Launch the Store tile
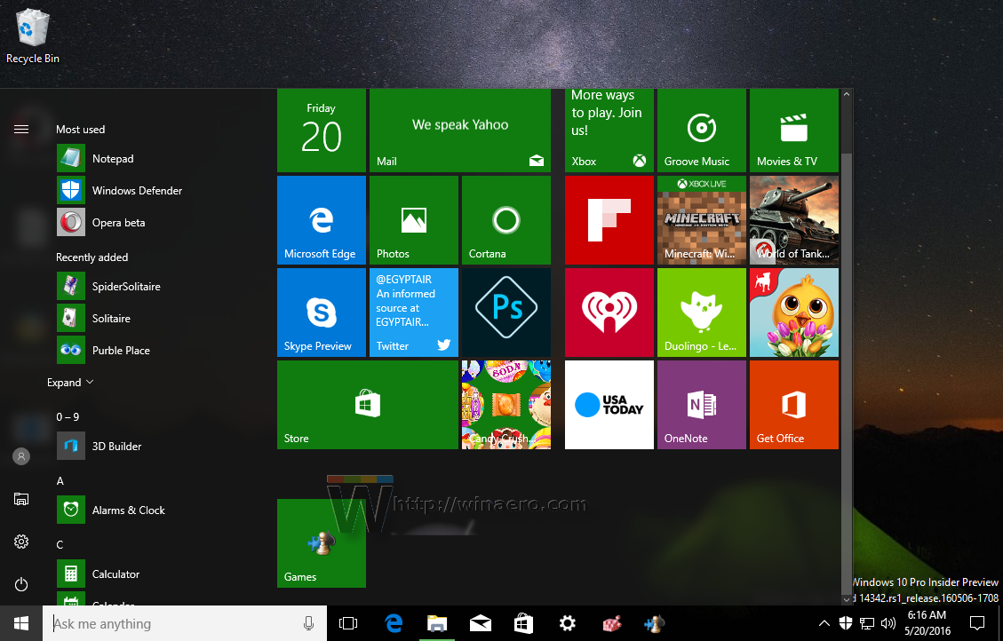The height and width of the screenshot is (641, 1003). (x=367, y=404)
